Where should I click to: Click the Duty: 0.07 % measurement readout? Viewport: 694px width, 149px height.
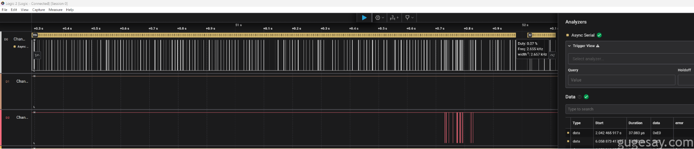pyautogui.click(x=527, y=43)
